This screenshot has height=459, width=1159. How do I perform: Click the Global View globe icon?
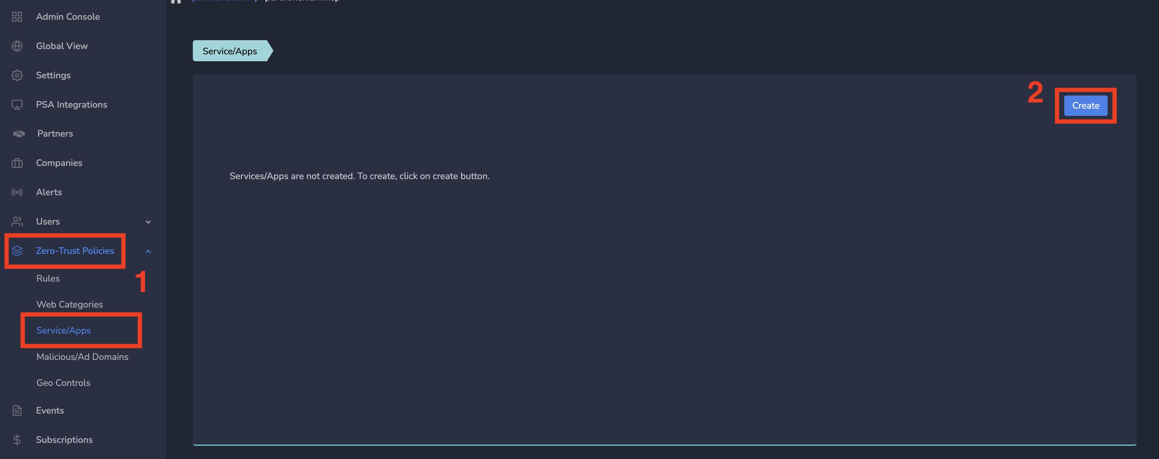coord(17,46)
